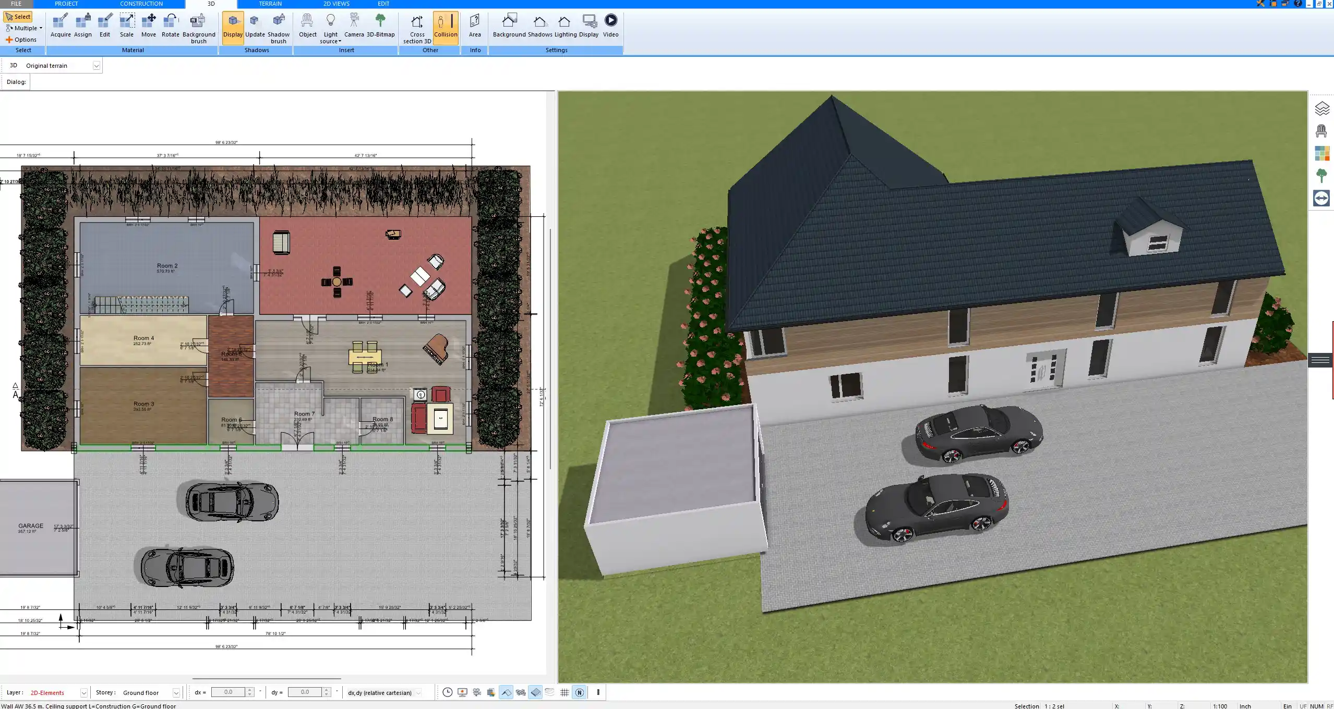
Task: Open the CONSTRUCTION tab
Action: [141, 4]
